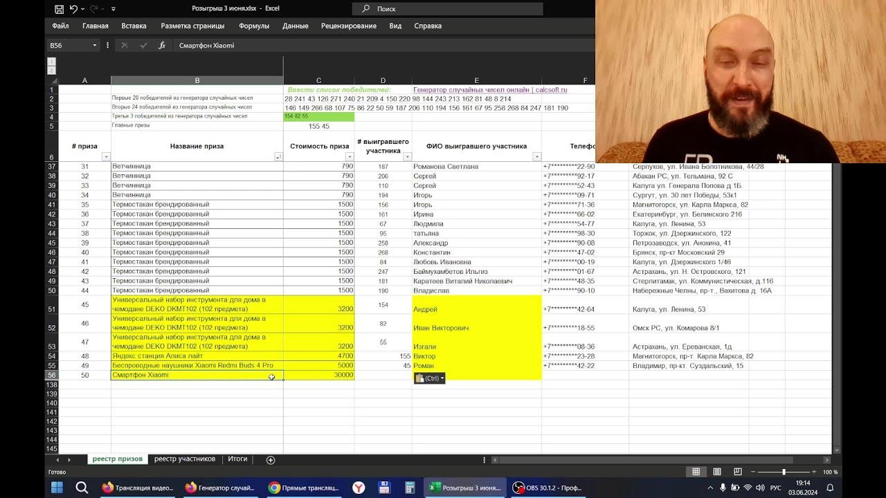886x498 pixels.
Task: Zoom out with the minus button
Action: coord(752,472)
